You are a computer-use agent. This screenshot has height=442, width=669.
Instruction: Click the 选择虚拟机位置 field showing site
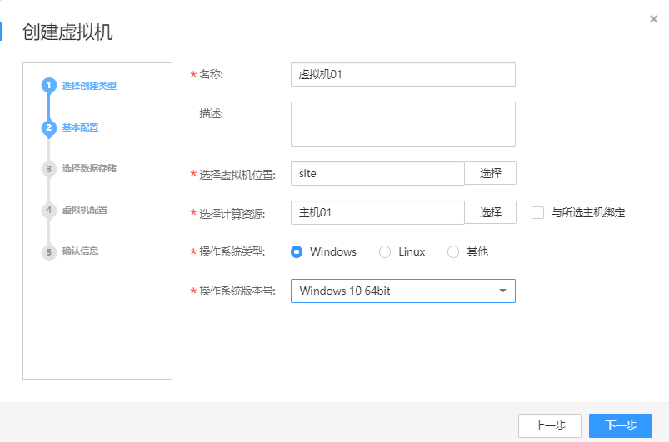(x=377, y=173)
